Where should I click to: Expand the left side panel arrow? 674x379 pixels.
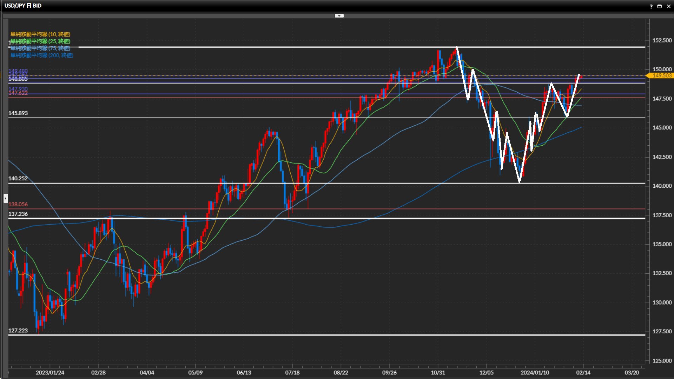5,199
